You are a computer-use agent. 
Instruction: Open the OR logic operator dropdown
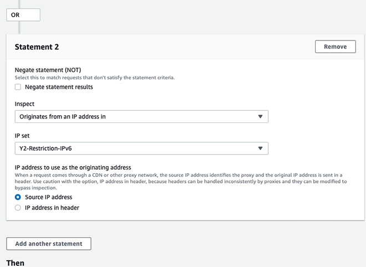(x=23, y=15)
